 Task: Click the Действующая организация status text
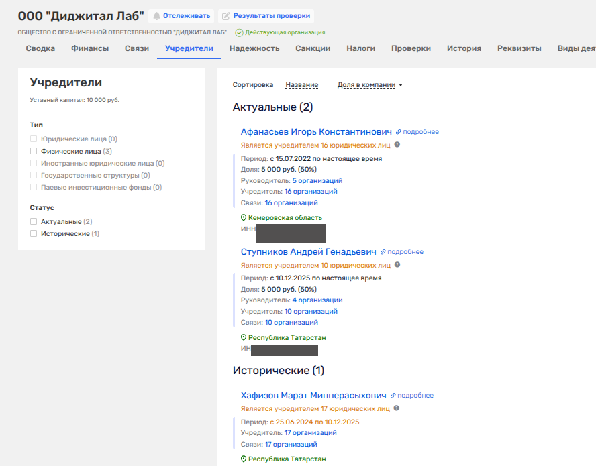point(285,32)
